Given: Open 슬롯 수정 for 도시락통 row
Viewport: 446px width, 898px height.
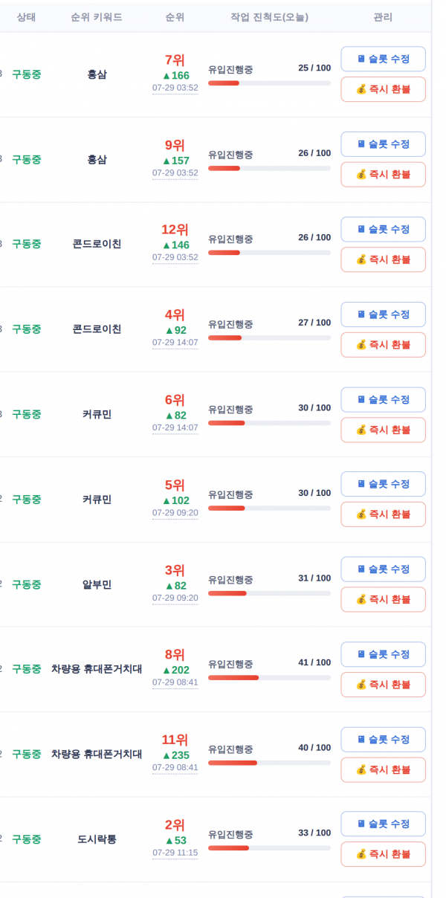Looking at the screenshot, I should point(384,824).
